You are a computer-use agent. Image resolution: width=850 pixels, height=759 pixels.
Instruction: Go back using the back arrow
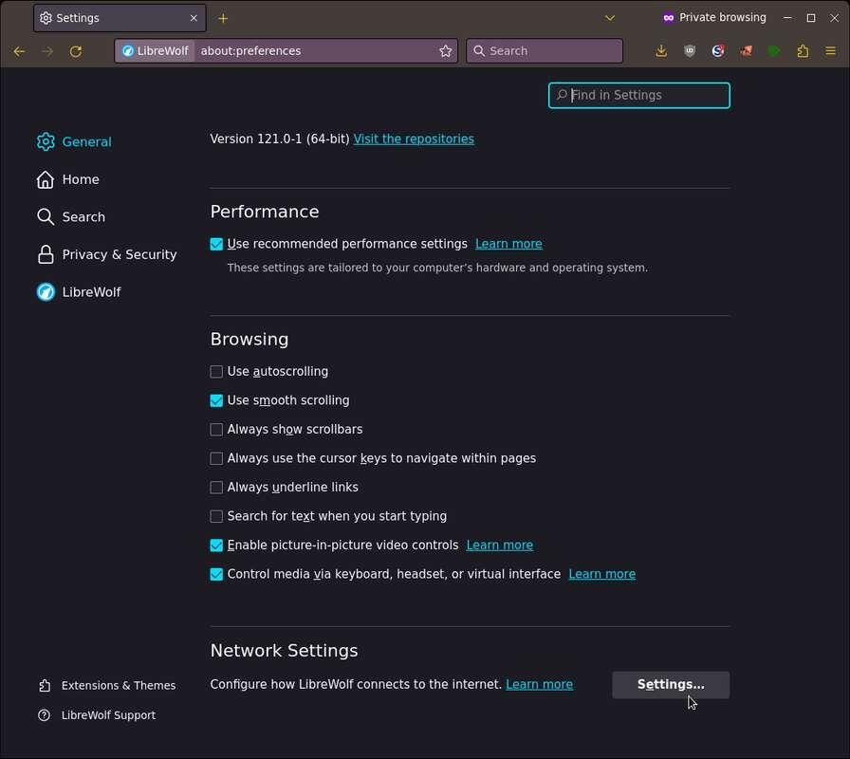(x=19, y=51)
